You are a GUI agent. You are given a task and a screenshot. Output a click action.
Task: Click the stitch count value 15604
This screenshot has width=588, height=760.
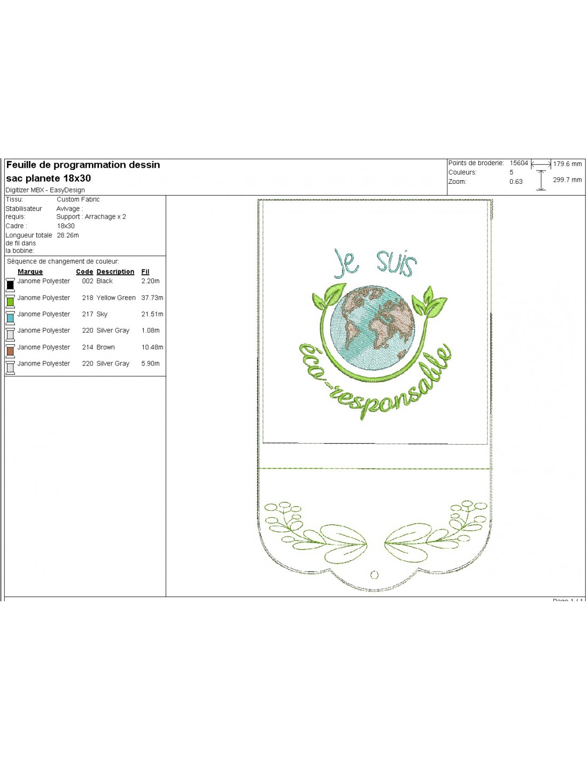tap(519, 164)
